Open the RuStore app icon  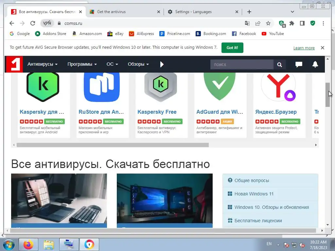[x=102, y=87]
